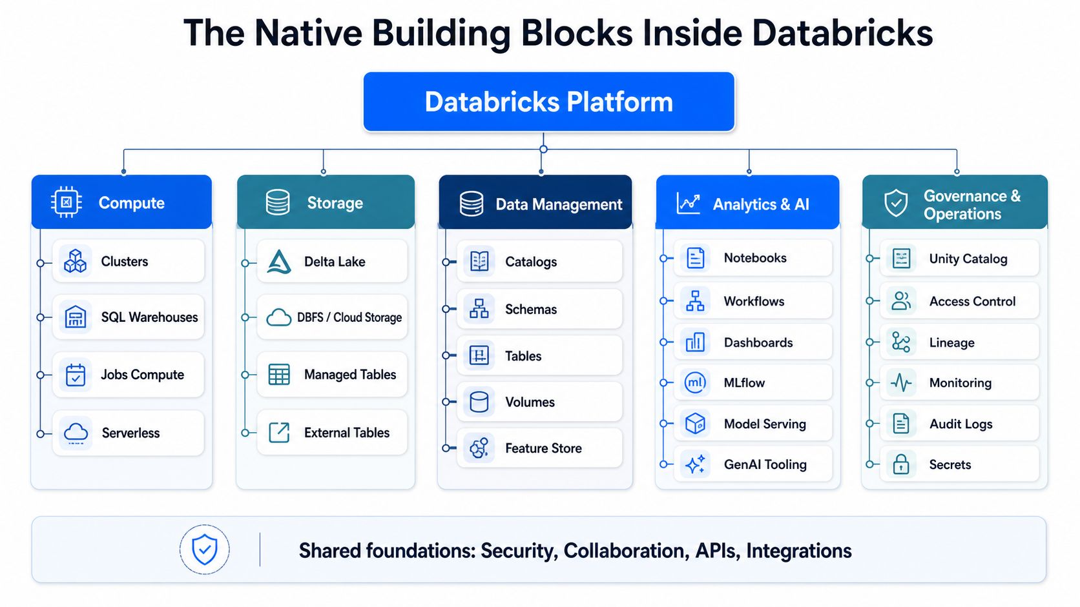Image resolution: width=1080 pixels, height=607 pixels.
Task: Click the Access Control users icon
Action: (901, 301)
